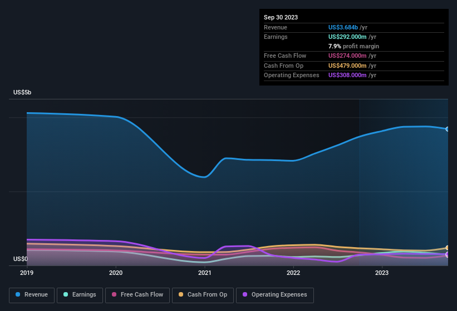The width and height of the screenshot is (457, 311).
Task: Click the Revenue data point marker at chart end
Action: [x=448, y=129]
